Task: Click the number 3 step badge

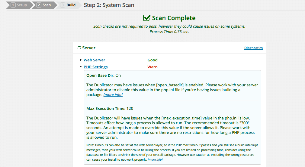Action: click(x=63, y=5)
